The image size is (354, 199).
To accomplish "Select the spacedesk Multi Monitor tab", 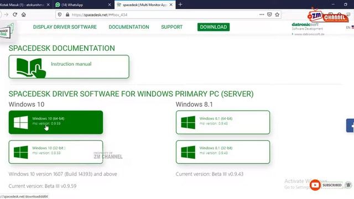I will pos(145,4).
